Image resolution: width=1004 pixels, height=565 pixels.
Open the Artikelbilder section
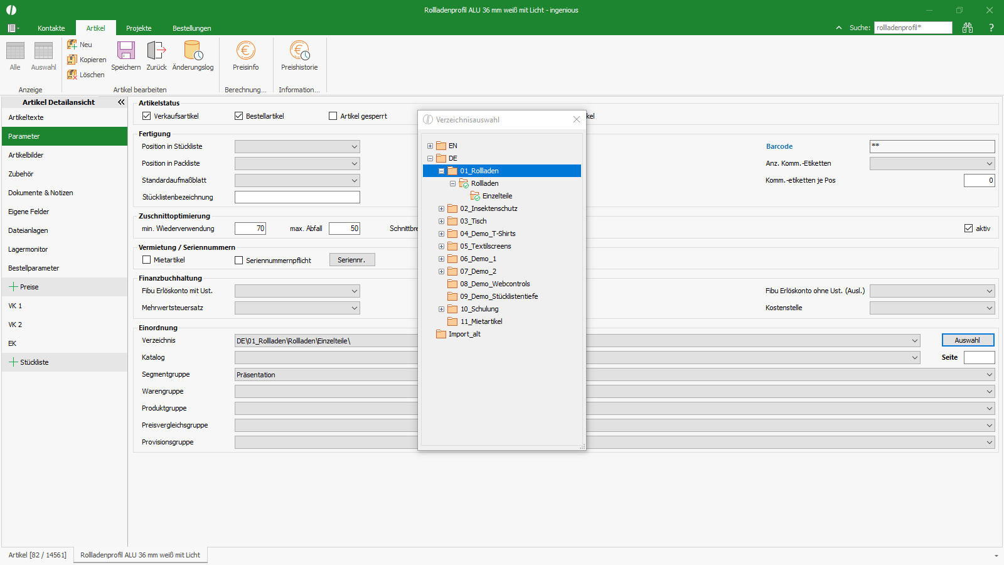click(65, 155)
